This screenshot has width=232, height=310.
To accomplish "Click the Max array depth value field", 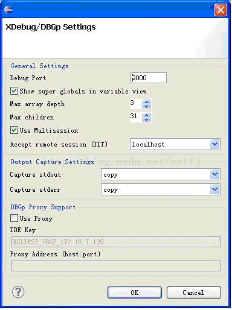I will tap(136, 104).
